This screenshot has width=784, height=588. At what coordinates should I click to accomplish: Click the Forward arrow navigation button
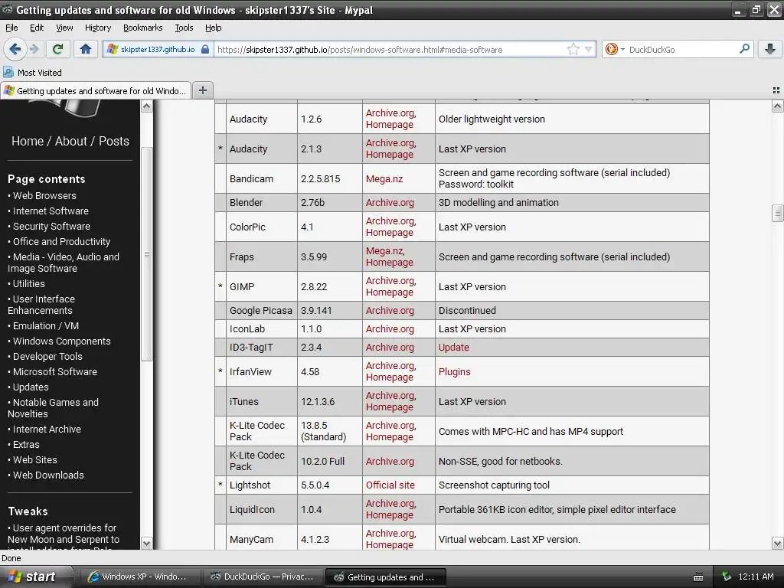coord(34,49)
